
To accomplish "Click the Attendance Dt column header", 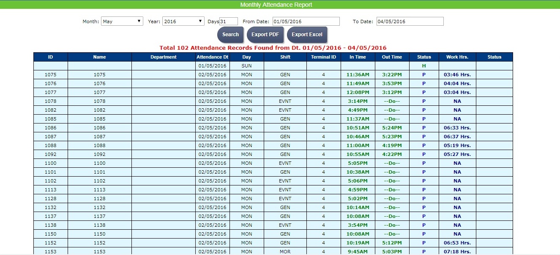I will (x=212, y=57).
